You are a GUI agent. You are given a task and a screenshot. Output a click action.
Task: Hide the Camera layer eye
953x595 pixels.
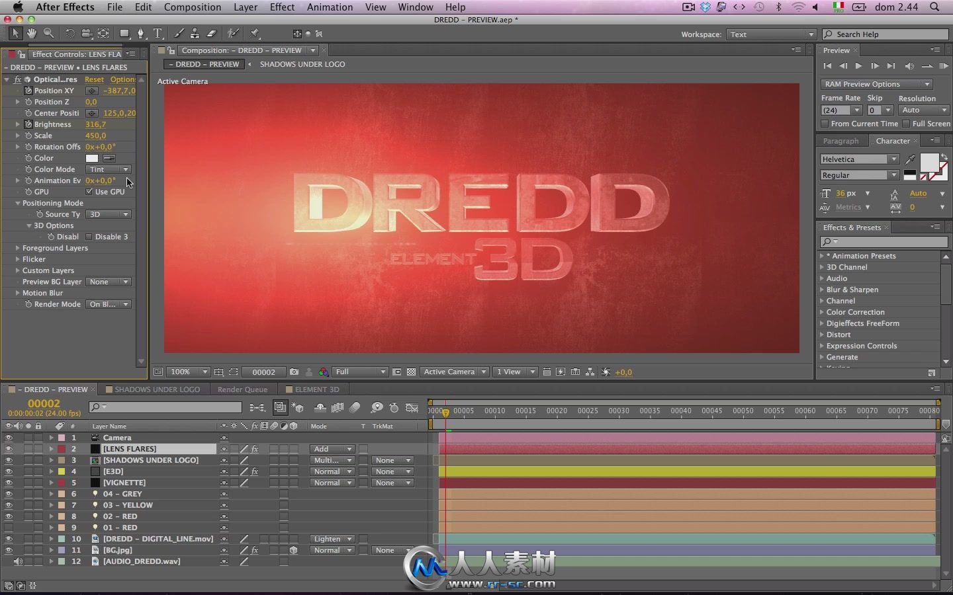9,438
